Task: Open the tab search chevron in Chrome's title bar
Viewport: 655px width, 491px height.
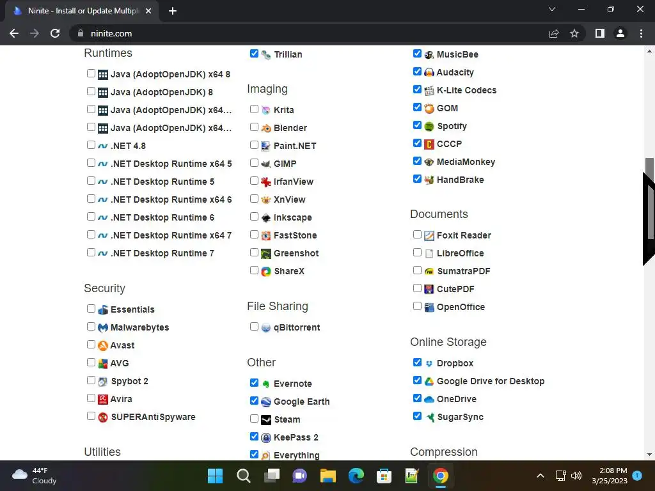Action: 552,9
